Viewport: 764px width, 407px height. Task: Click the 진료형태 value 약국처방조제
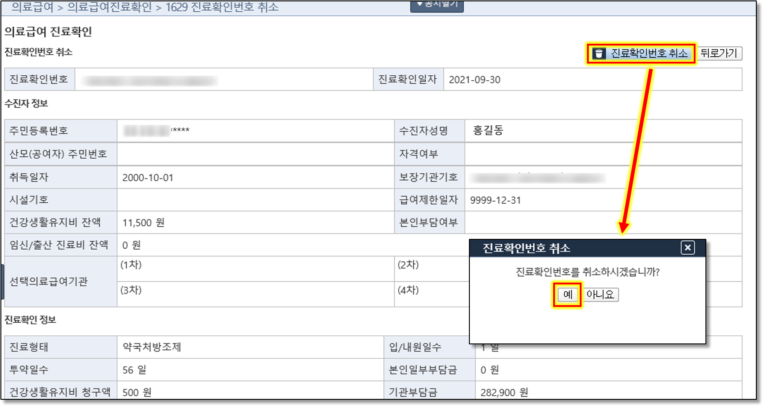click(152, 347)
